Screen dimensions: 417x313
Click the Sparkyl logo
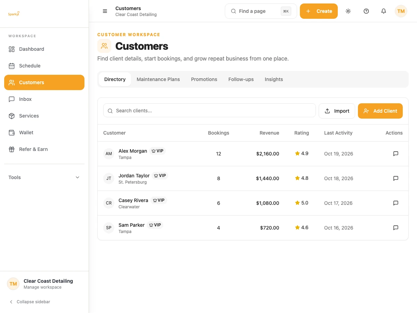(x=14, y=14)
